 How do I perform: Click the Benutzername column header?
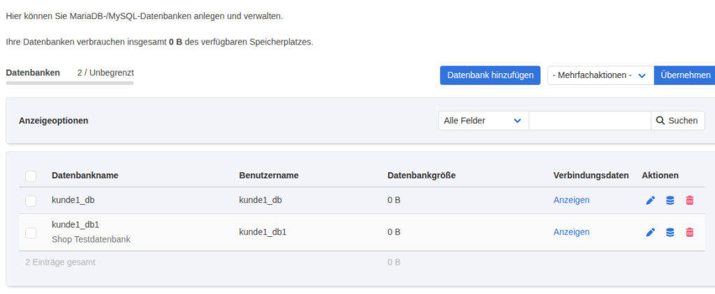point(269,176)
